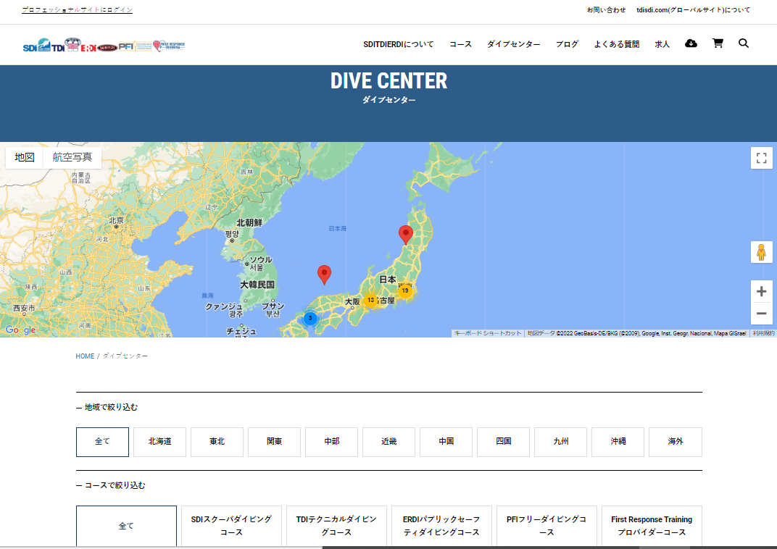Image resolution: width=777 pixels, height=549 pixels.
Task: Toggle fullscreen map view
Action: click(761, 158)
